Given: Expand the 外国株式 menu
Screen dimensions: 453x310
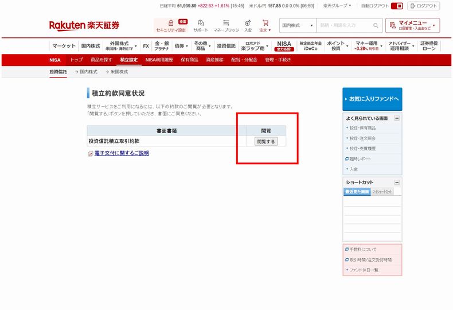Looking at the screenshot, I should pos(121,46).
